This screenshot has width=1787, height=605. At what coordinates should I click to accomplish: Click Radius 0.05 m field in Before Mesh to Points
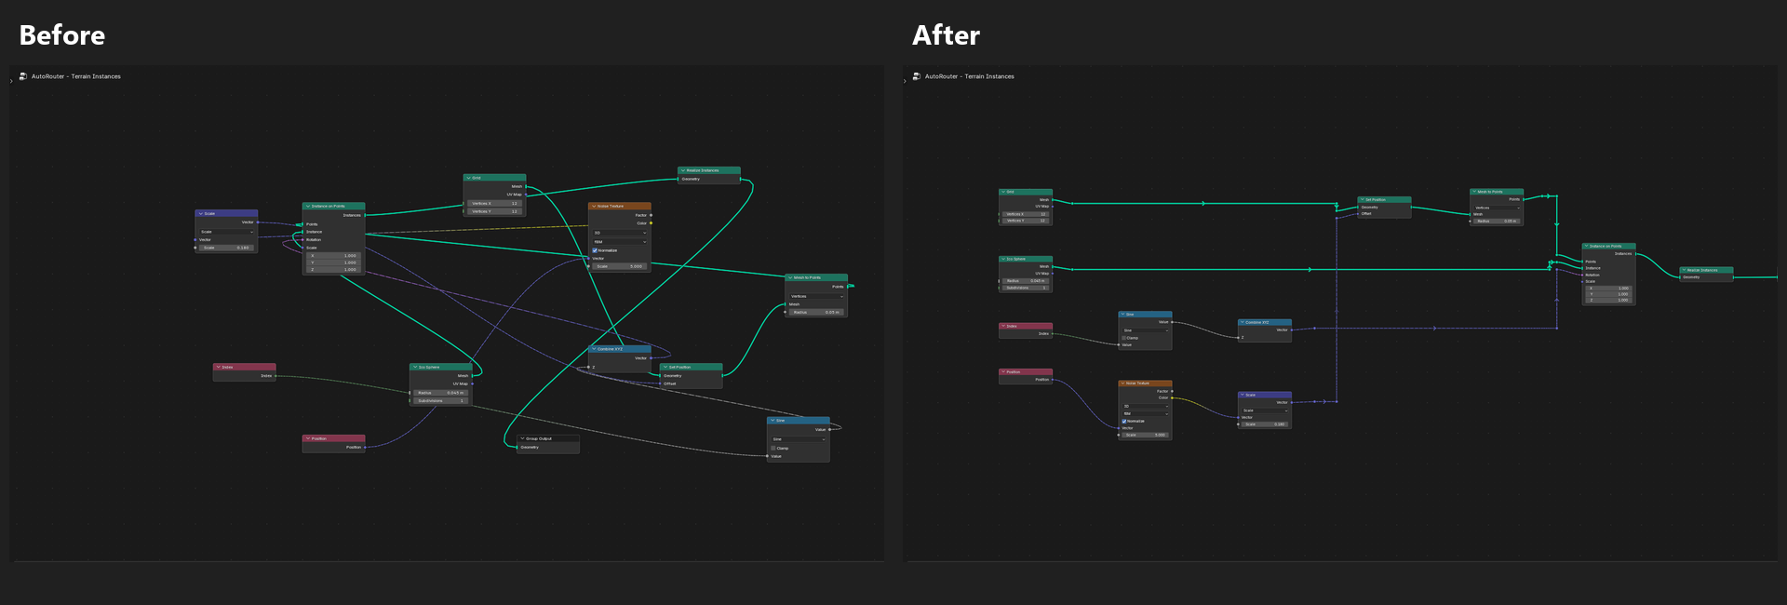tap(816, 312)
